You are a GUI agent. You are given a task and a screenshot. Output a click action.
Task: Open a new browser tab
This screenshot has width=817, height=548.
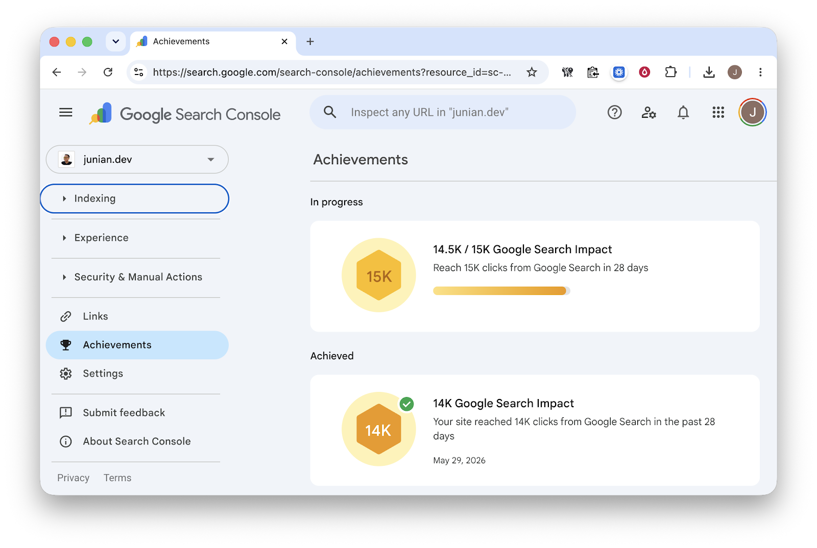click(310, 41)
